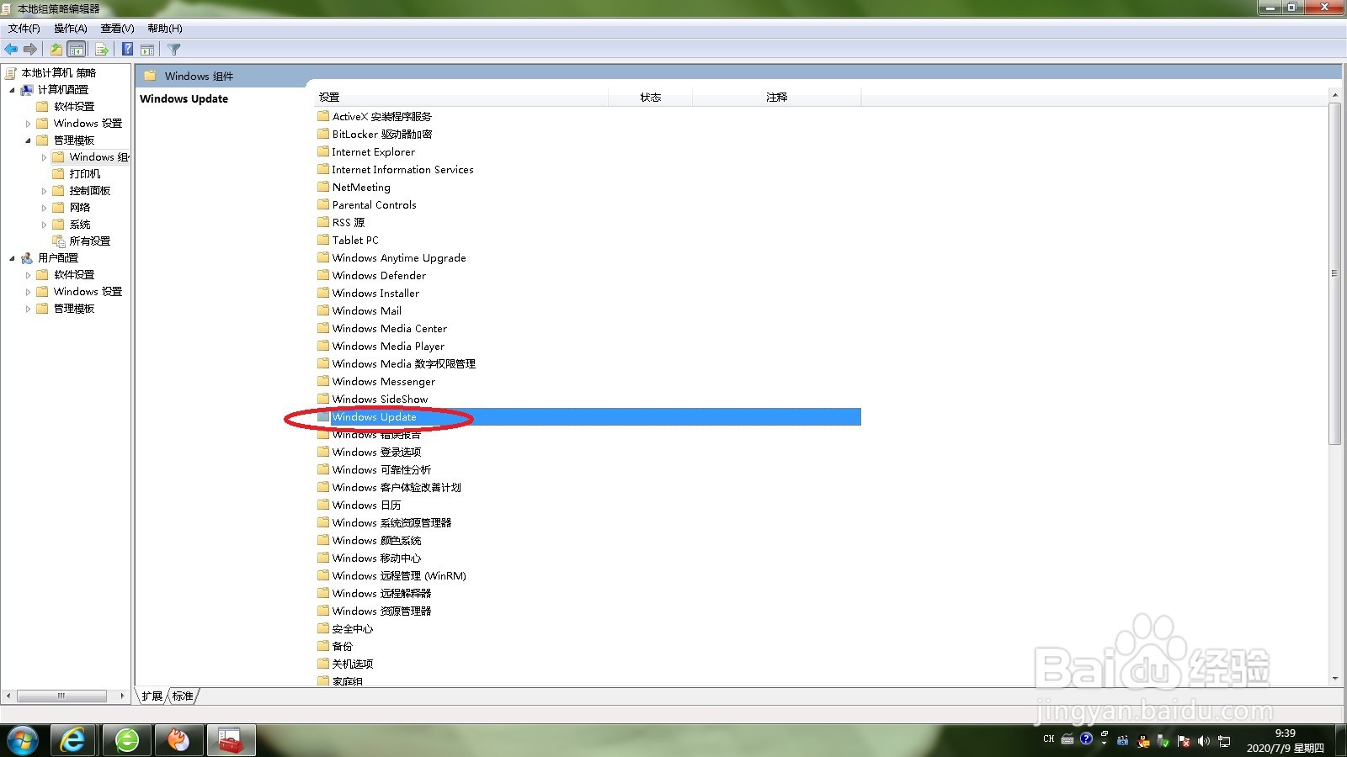Select 本地计算机 策略 root node
This screenshot has height=757, width=1347.
59,73
